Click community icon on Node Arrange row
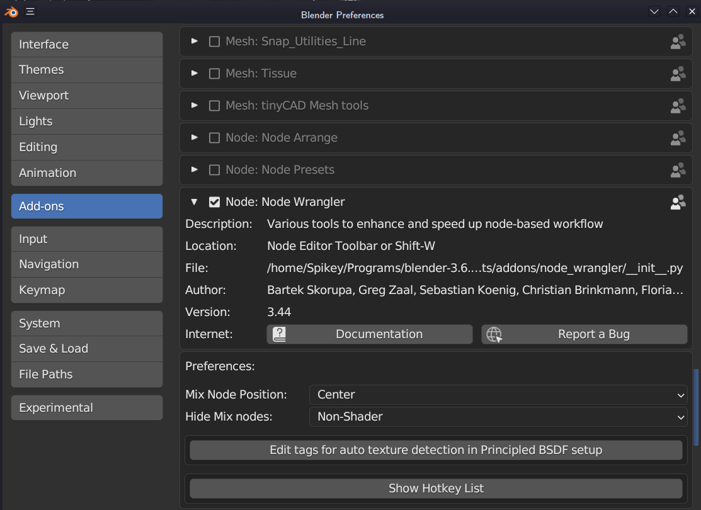The width and height of the screenshot is (701, 510). click(x=678, y=138)
